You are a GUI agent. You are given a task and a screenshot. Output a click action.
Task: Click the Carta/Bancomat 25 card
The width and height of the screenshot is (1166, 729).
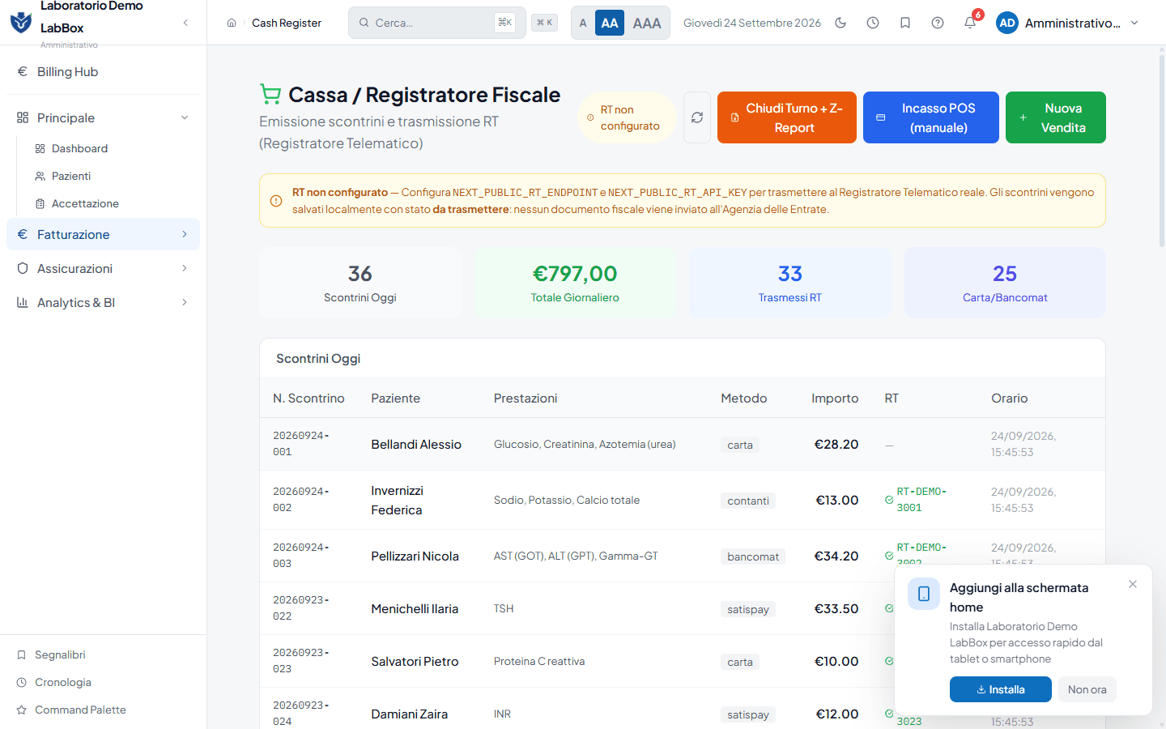[x=1005, y=283]
